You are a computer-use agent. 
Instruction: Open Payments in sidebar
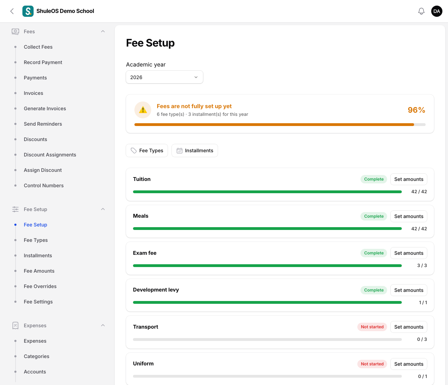tap(35, 78)
